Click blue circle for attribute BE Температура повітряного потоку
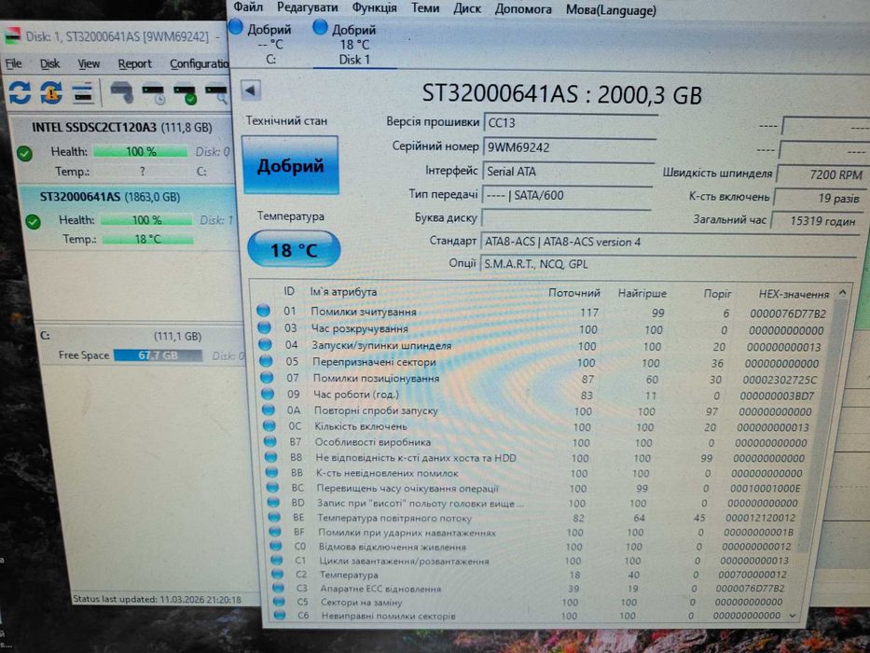 [x=274, y=517]
